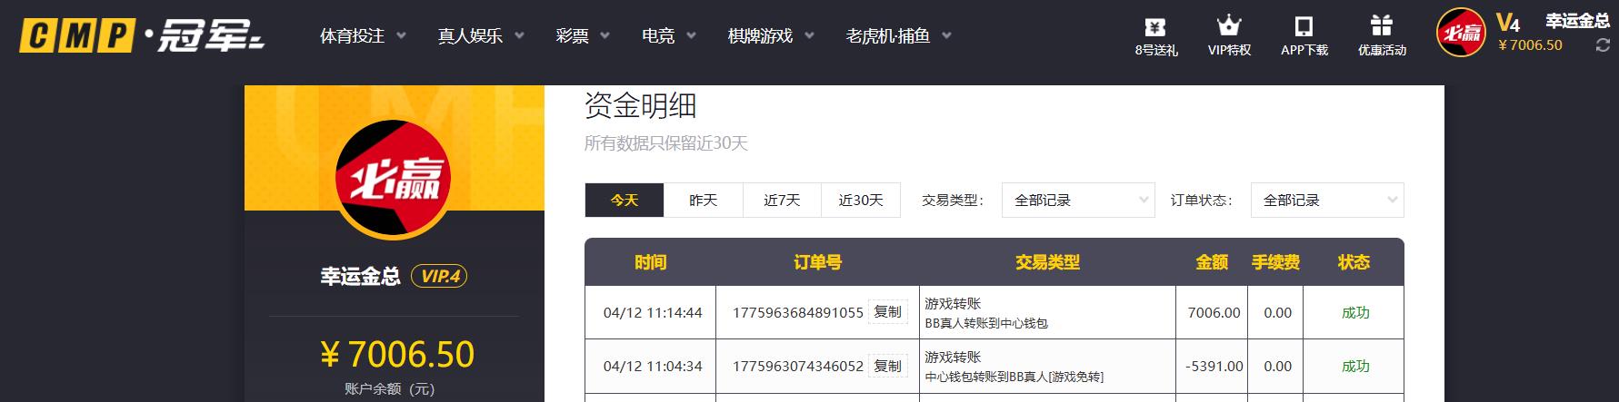Click the VIP.4 badge in sidebar
Image resolution: width=1619 pixels, height=402 pixels.
[439, 276]
